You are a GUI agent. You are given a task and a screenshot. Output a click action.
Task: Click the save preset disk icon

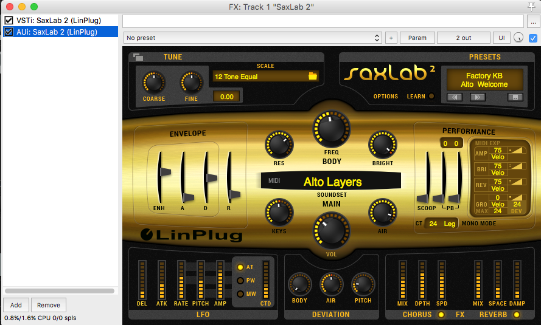(x=515, y=97)
